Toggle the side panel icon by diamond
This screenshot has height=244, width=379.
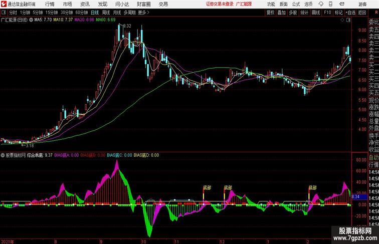pyautogui.click(x=348, y=20)
